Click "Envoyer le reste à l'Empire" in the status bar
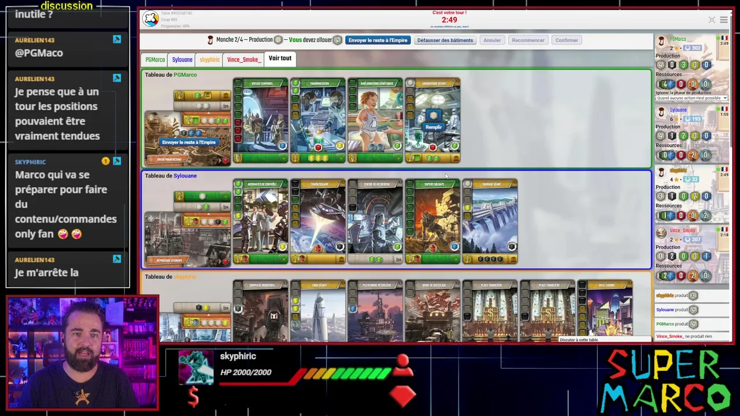Viewport: 740px width, 416px height. click(378, 40)
